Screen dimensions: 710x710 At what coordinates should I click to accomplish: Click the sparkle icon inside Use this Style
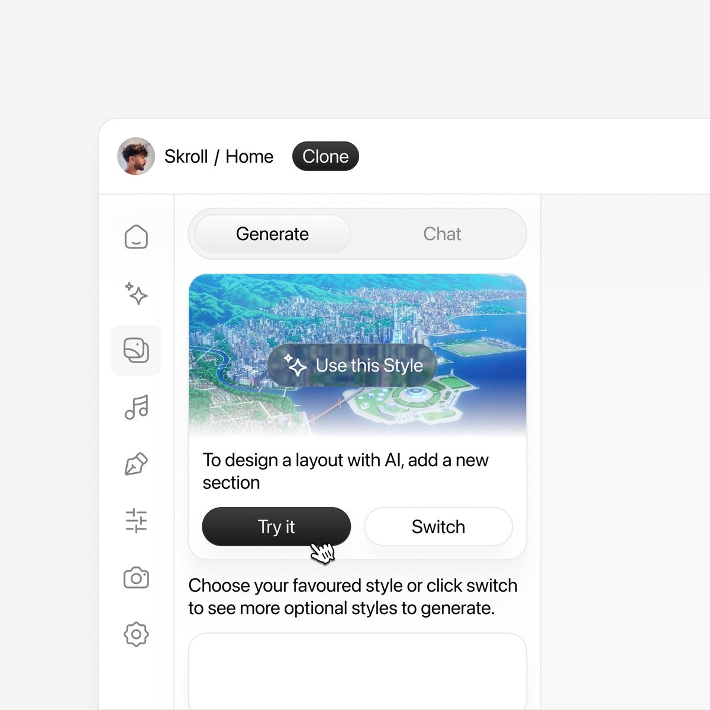click(x=295, y=366)
